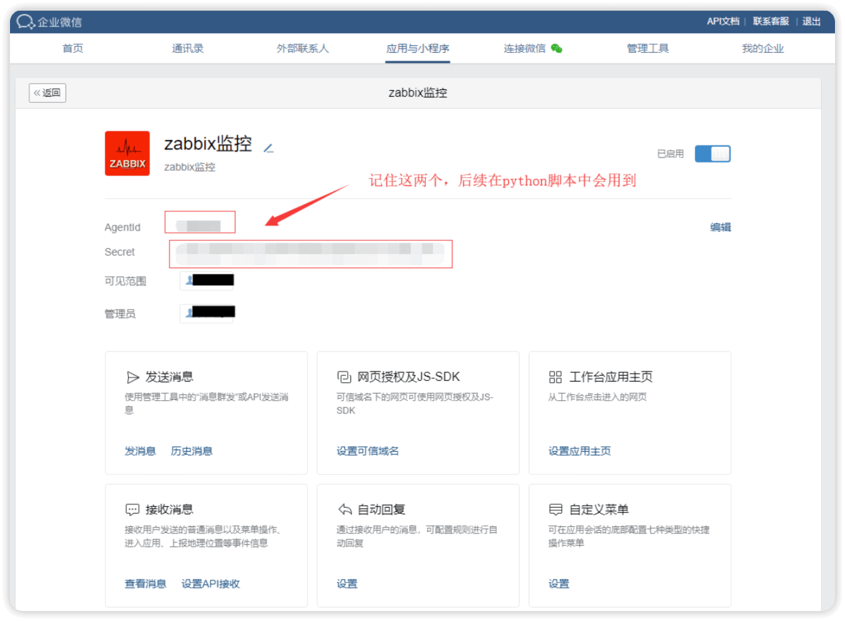
Task: Click the 工作台应用主页 grid icon
Action: click(555, 378)
